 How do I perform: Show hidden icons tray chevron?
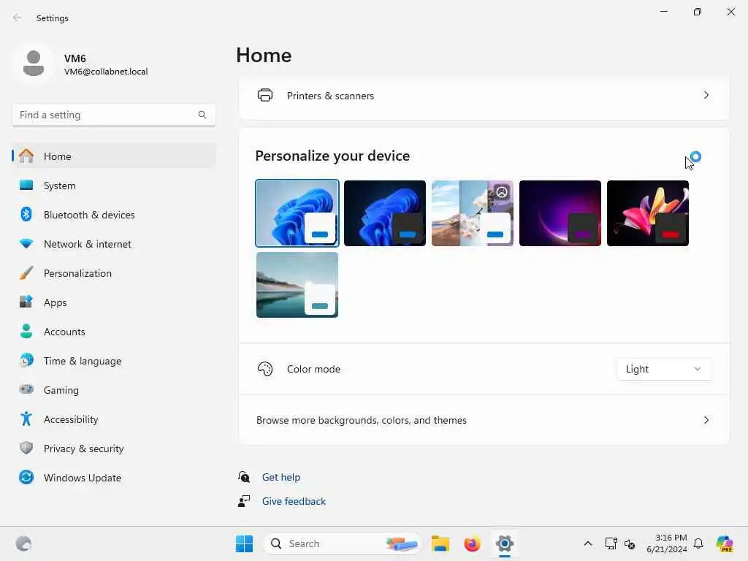pos(588,543)
